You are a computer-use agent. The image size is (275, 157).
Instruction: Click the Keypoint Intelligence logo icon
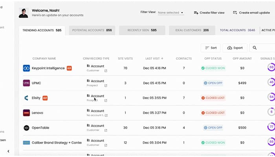tap(26, 68)
